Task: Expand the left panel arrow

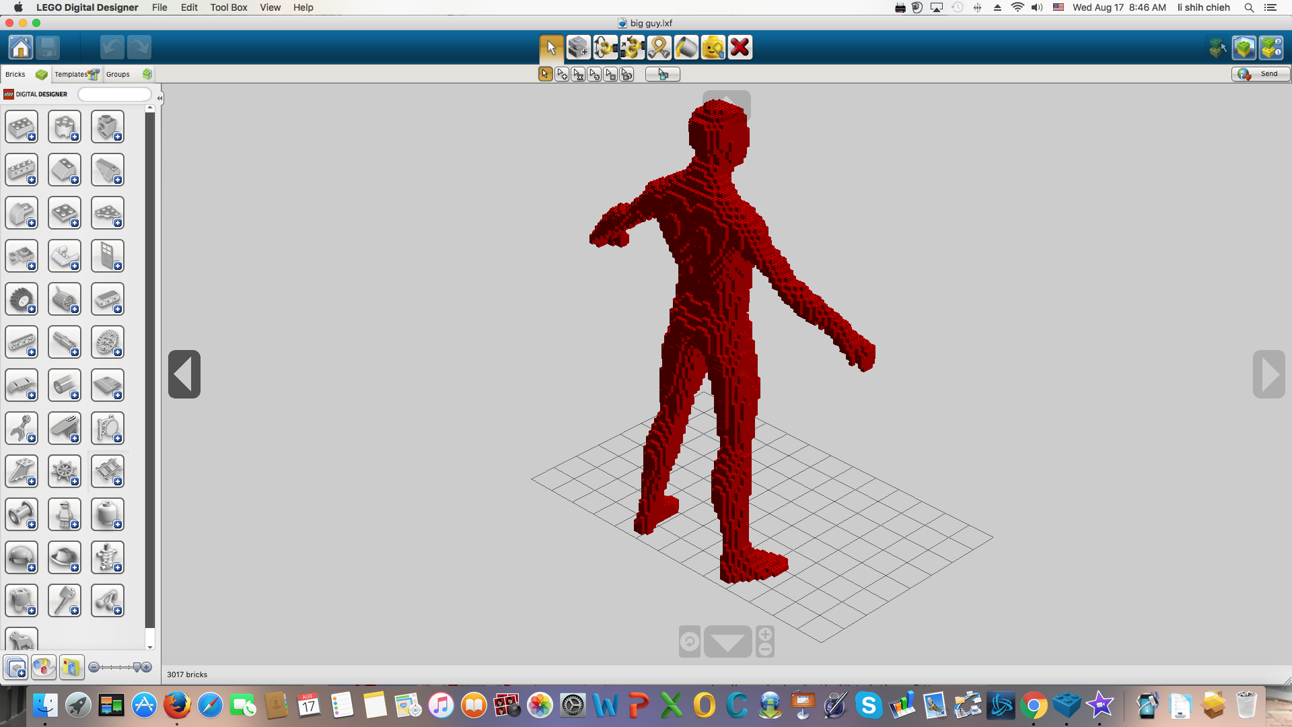Action: pyautogui.click(x=184, y=374)
